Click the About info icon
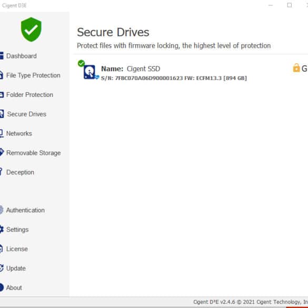 click(x=2, y=287)
